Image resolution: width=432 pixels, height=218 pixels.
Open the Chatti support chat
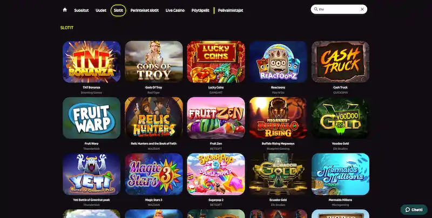414,210
